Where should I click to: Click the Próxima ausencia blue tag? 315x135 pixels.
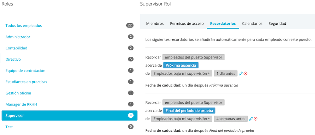pyautogui.click(x=181, y=65)
